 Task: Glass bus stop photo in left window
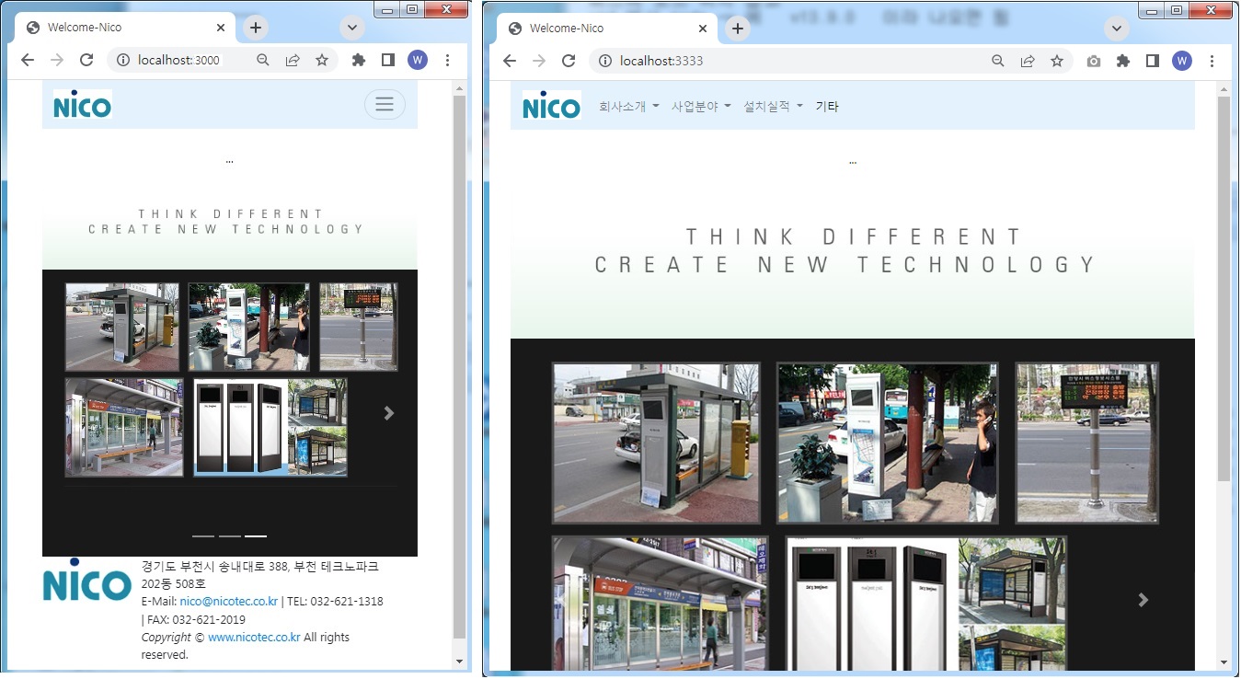click(x=124, y=427)
